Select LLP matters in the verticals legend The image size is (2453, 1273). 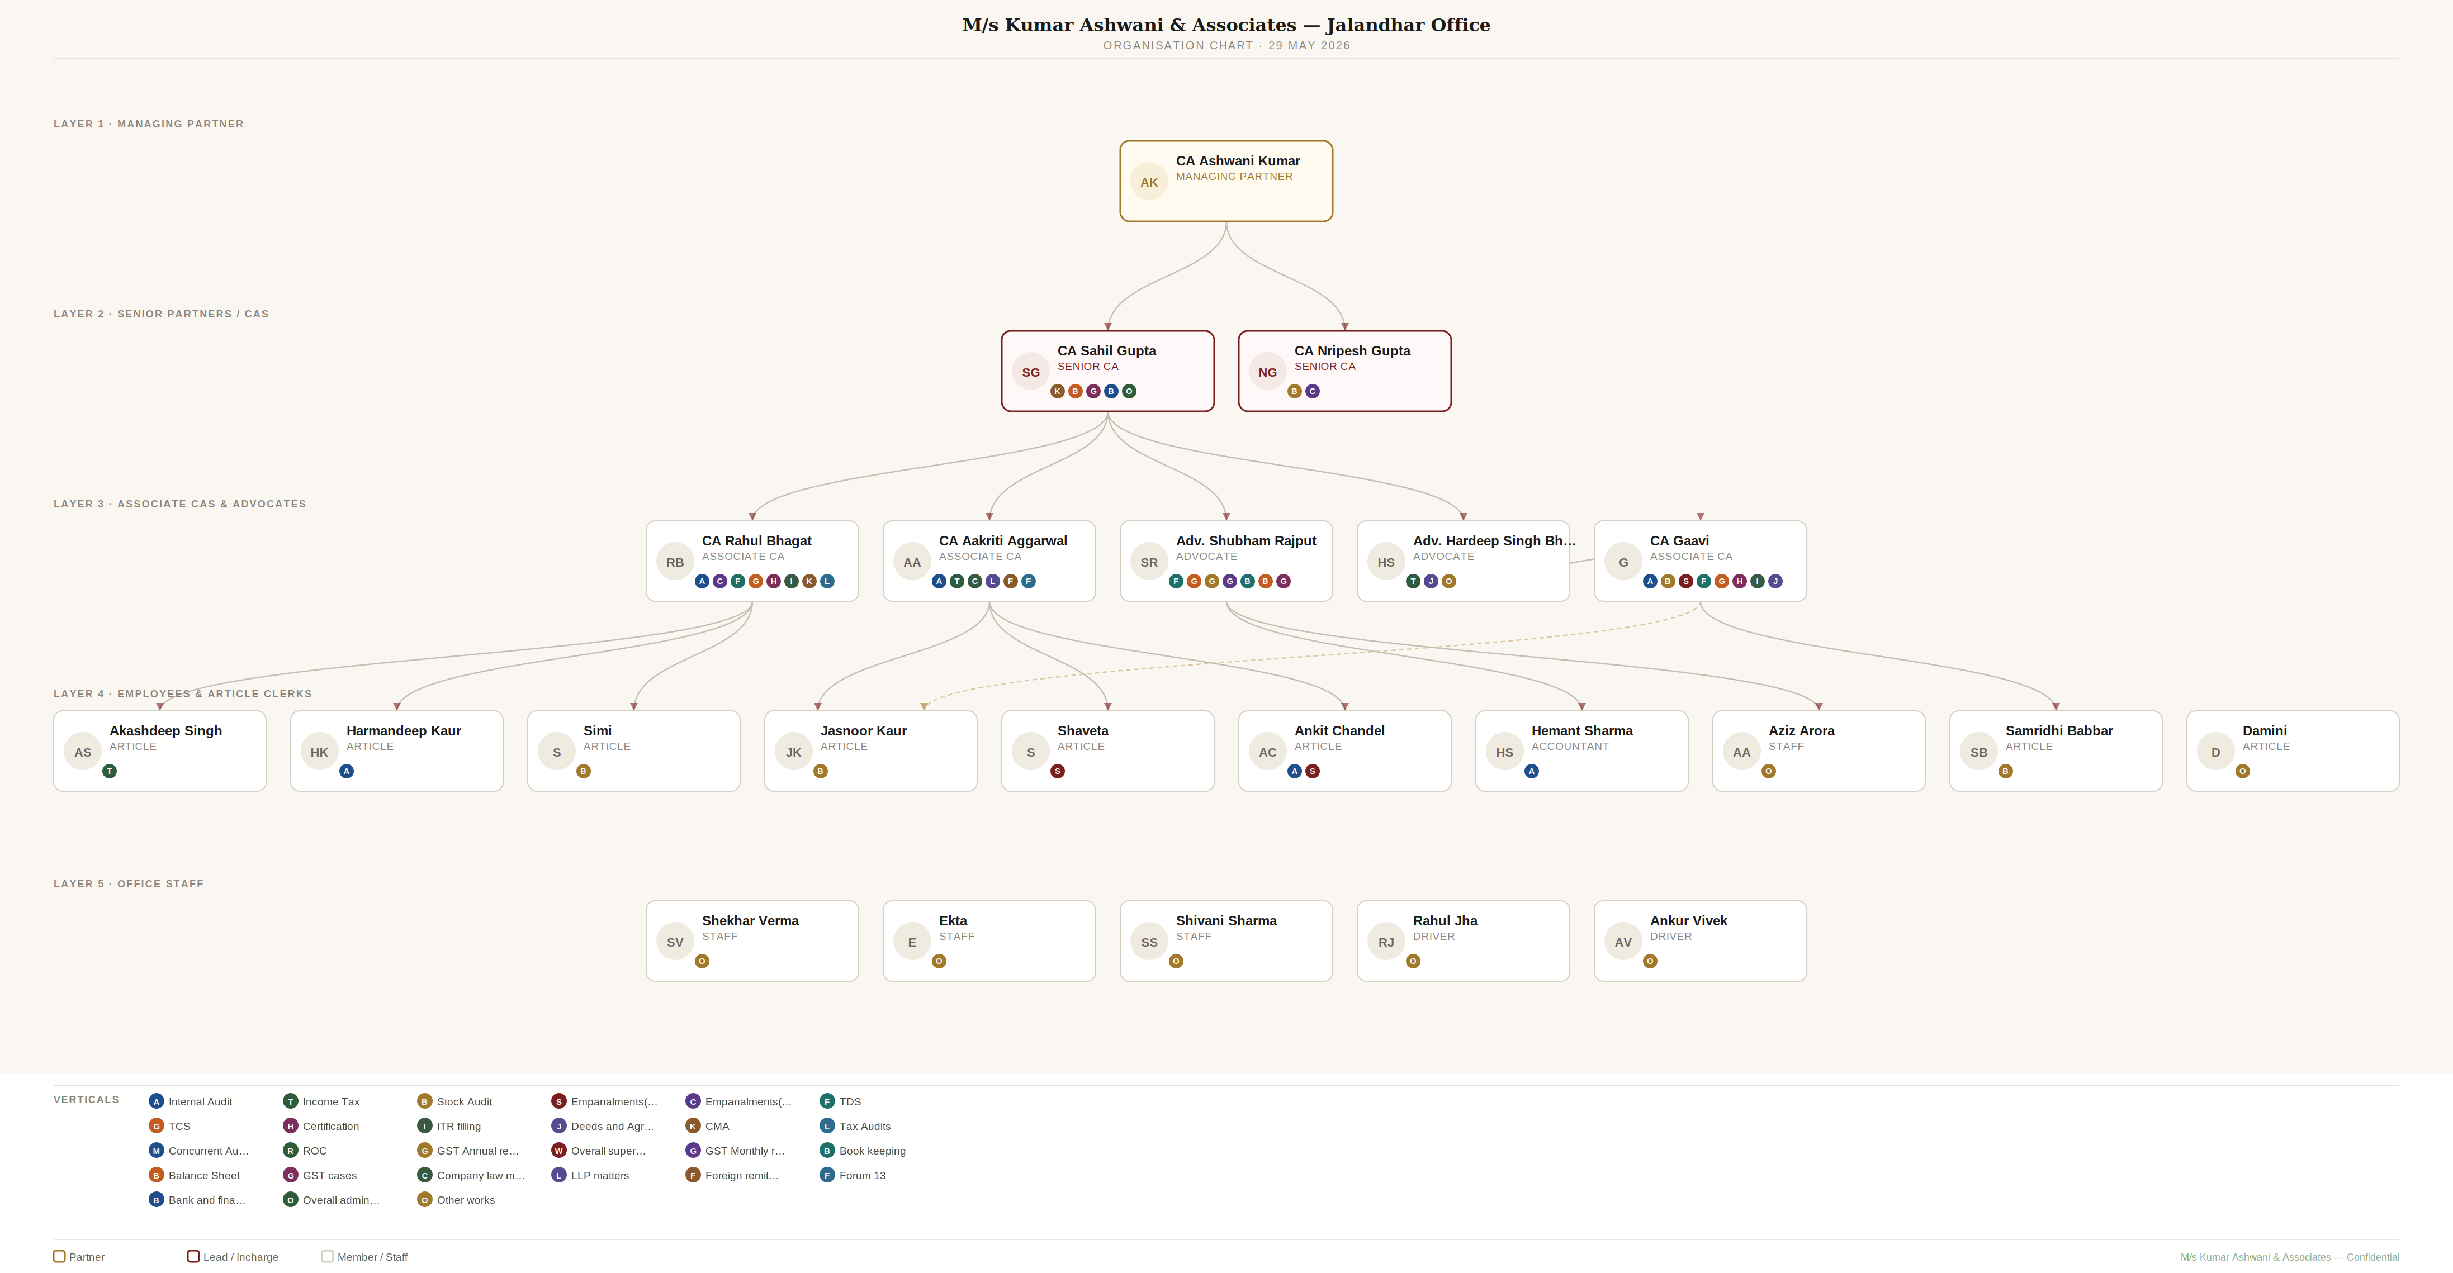pos(590,1176)
